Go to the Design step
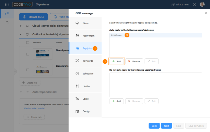Screen dimensions: 210x132 (x=85, y=111)
